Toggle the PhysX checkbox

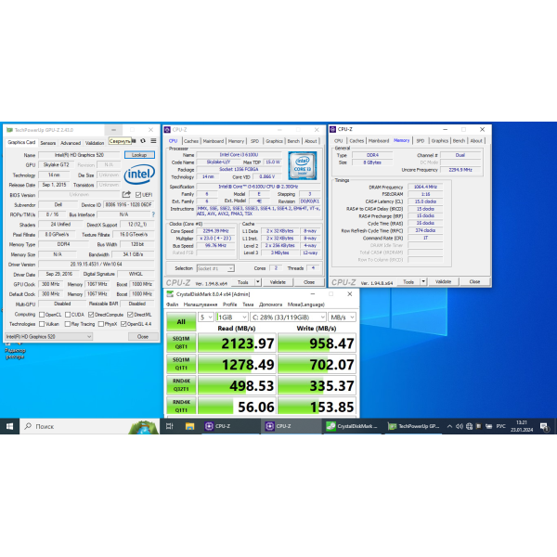[101, 324]
